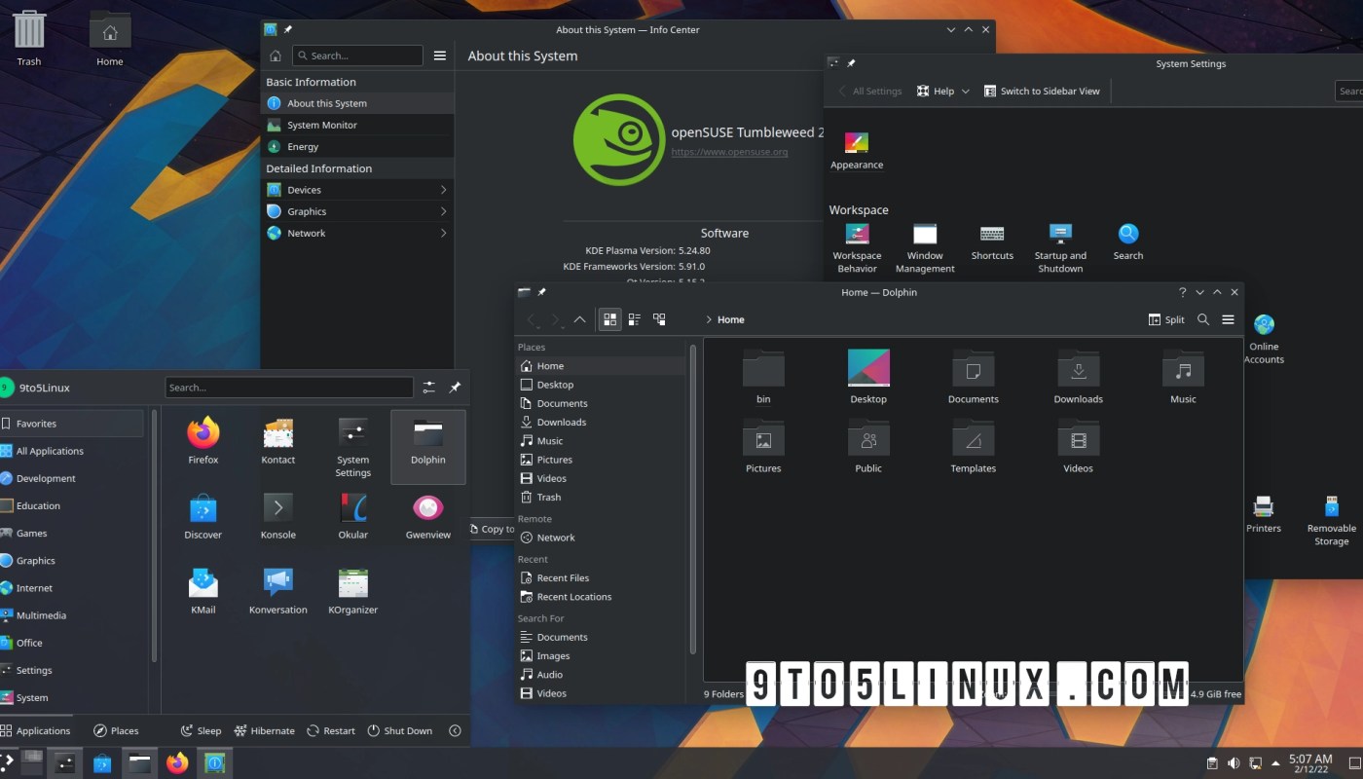Open Okular document viewer
This screenshot has height=779, width=1363.
[x=352, y=516]
